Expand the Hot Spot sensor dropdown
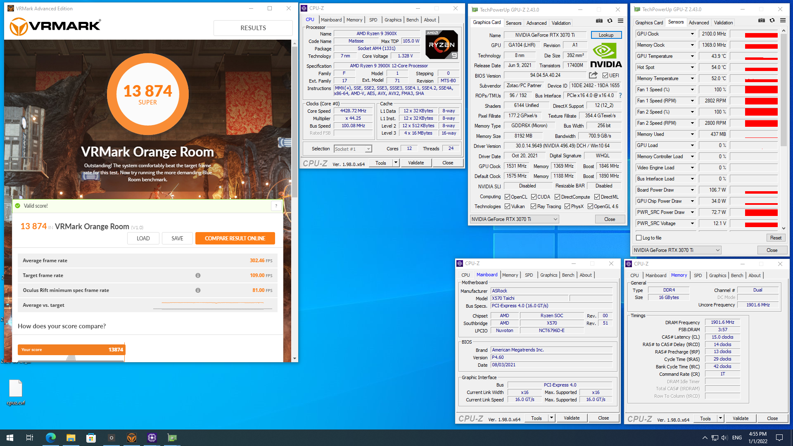 [x=692, y=67]
